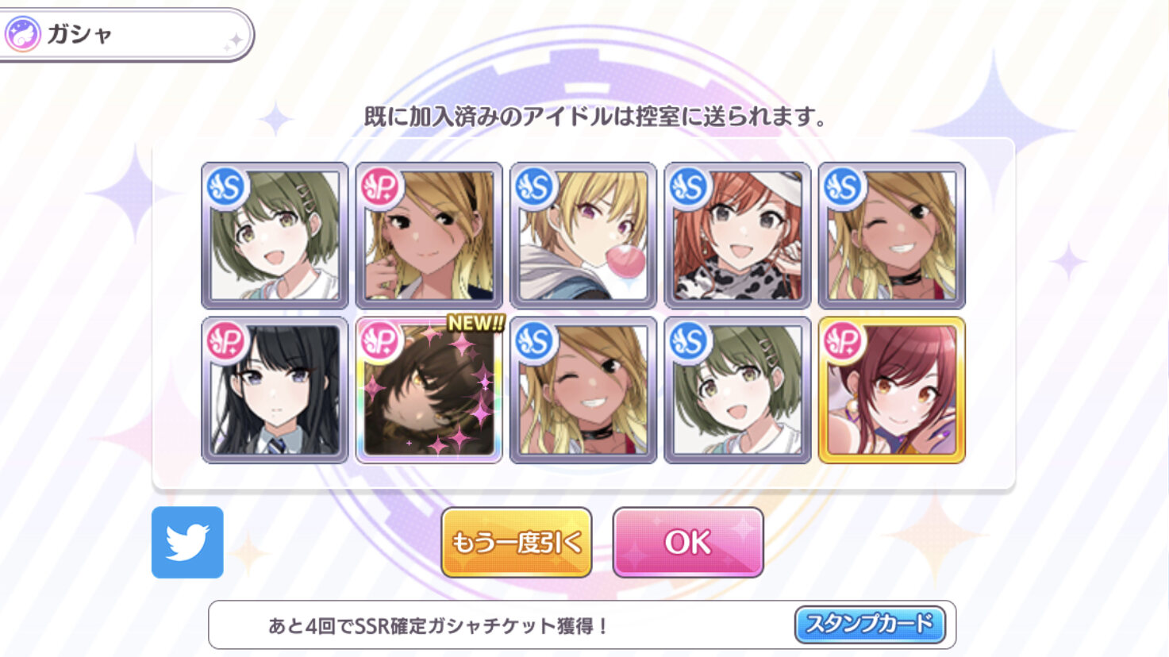Open the スタンプカード stamp card
The height and width of the screenshot is (657, 1169).
click(870, 624)
